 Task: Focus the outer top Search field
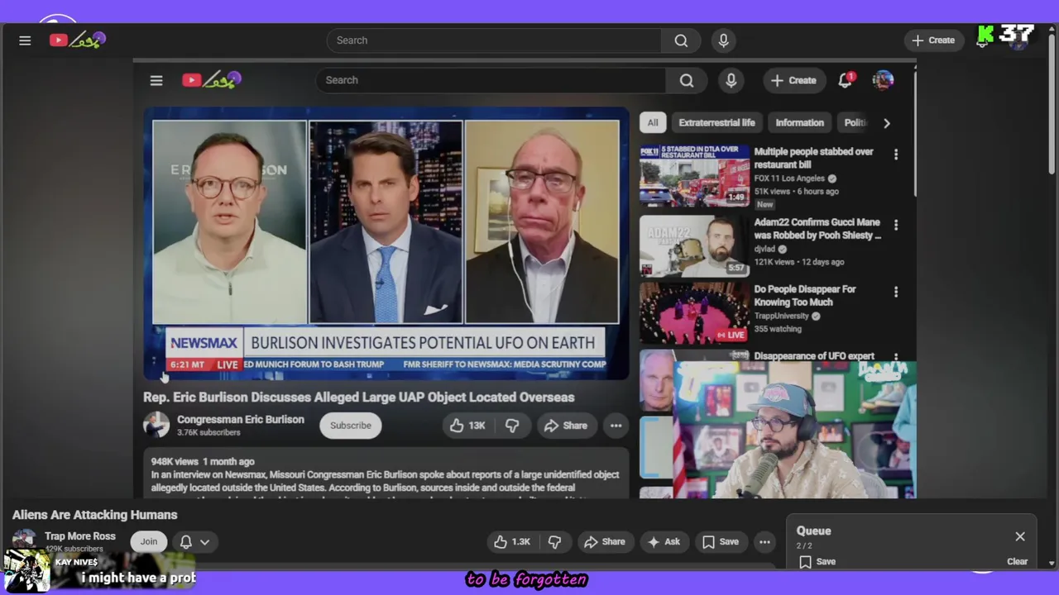494,40
